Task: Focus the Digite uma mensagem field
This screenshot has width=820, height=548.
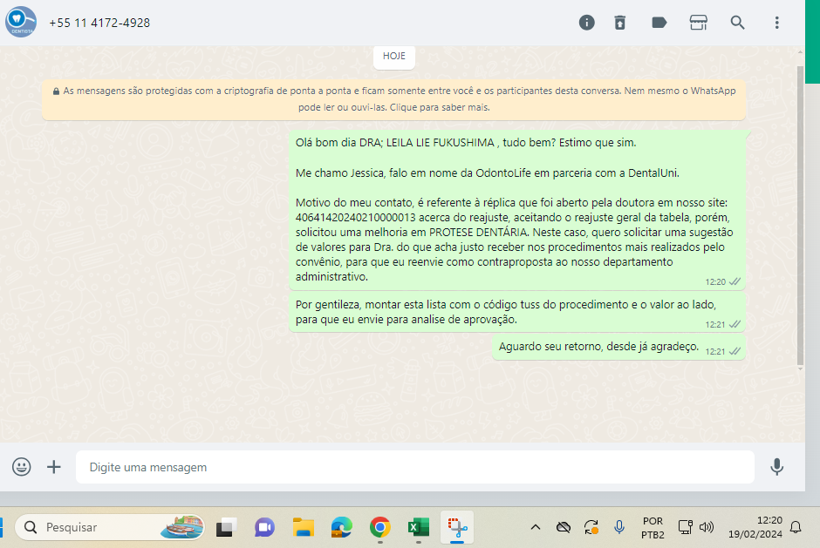Action: tap(415, 467)
